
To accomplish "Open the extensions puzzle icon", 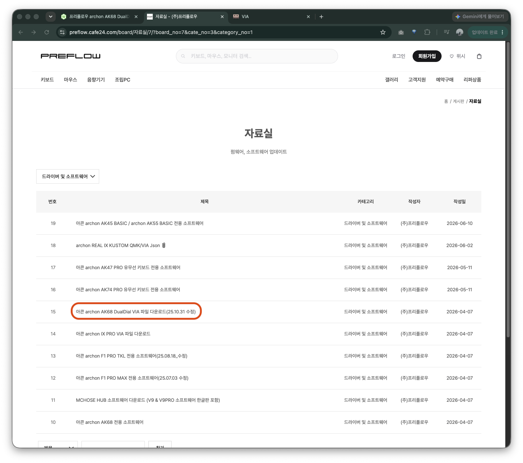I will [427, 32].
